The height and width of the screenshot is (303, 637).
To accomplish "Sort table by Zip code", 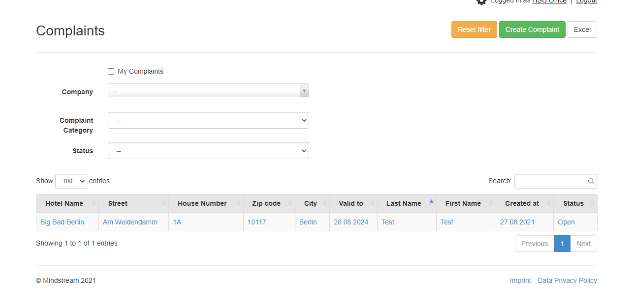I will [266, 203].
